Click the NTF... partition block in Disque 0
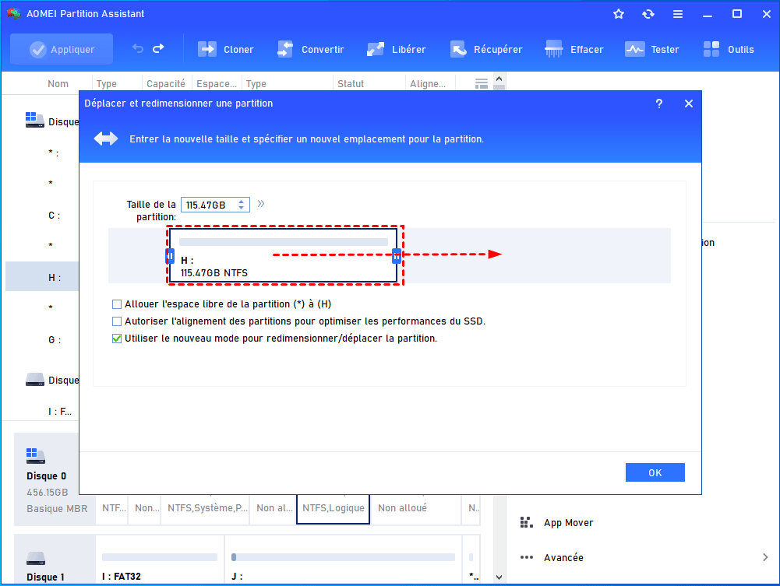This screenshot has height=586, width=780. pos(114,508)
